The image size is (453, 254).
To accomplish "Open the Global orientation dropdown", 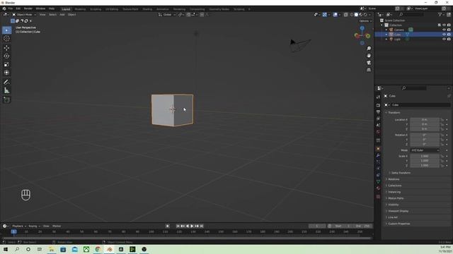I will [167, 15].
